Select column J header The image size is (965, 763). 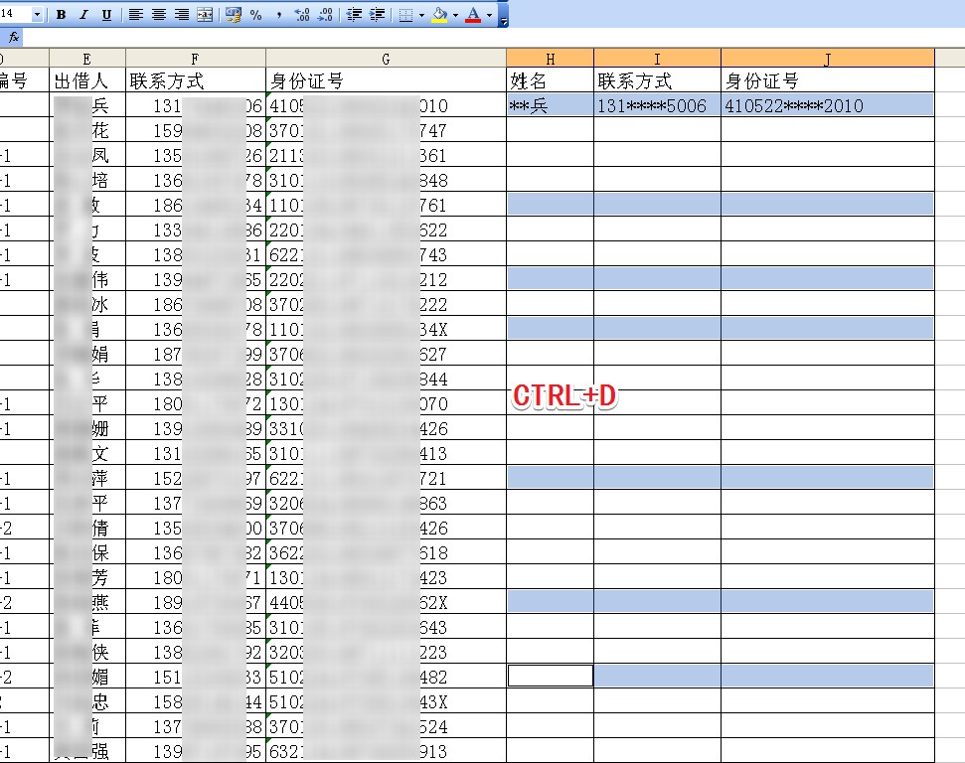[828, 59]
